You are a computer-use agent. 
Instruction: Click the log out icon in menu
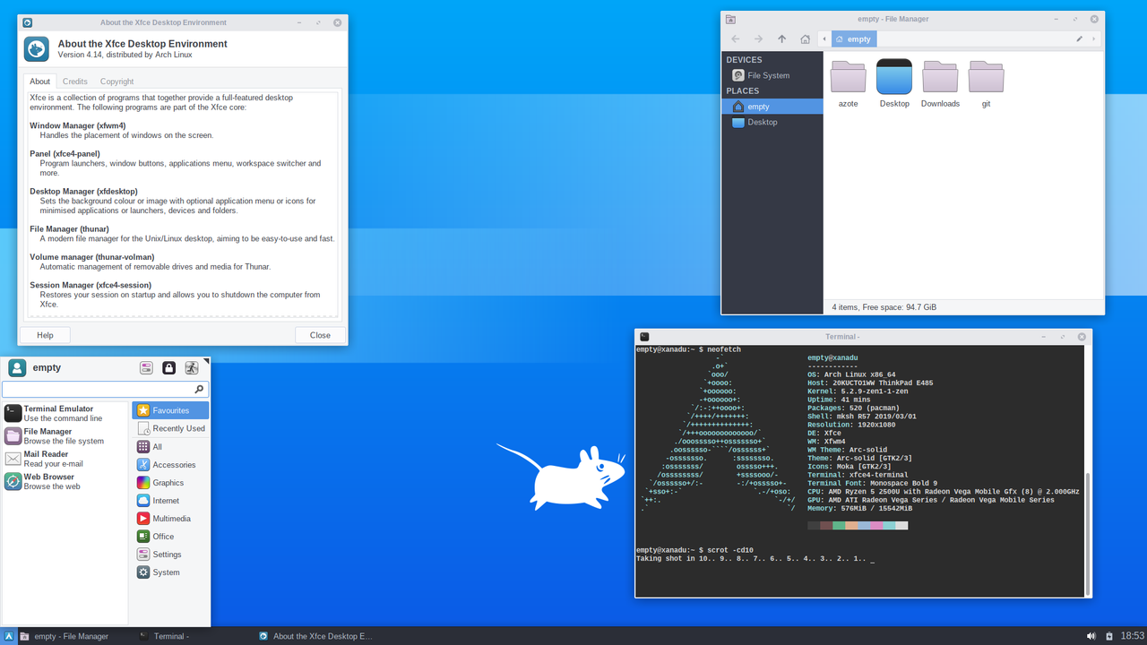click(x=191, y=367)
